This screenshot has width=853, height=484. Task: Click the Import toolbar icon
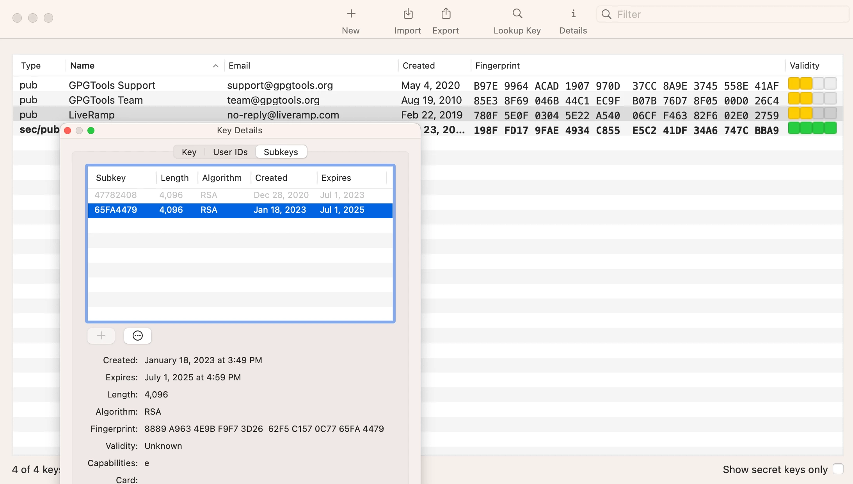coord(408,14)
